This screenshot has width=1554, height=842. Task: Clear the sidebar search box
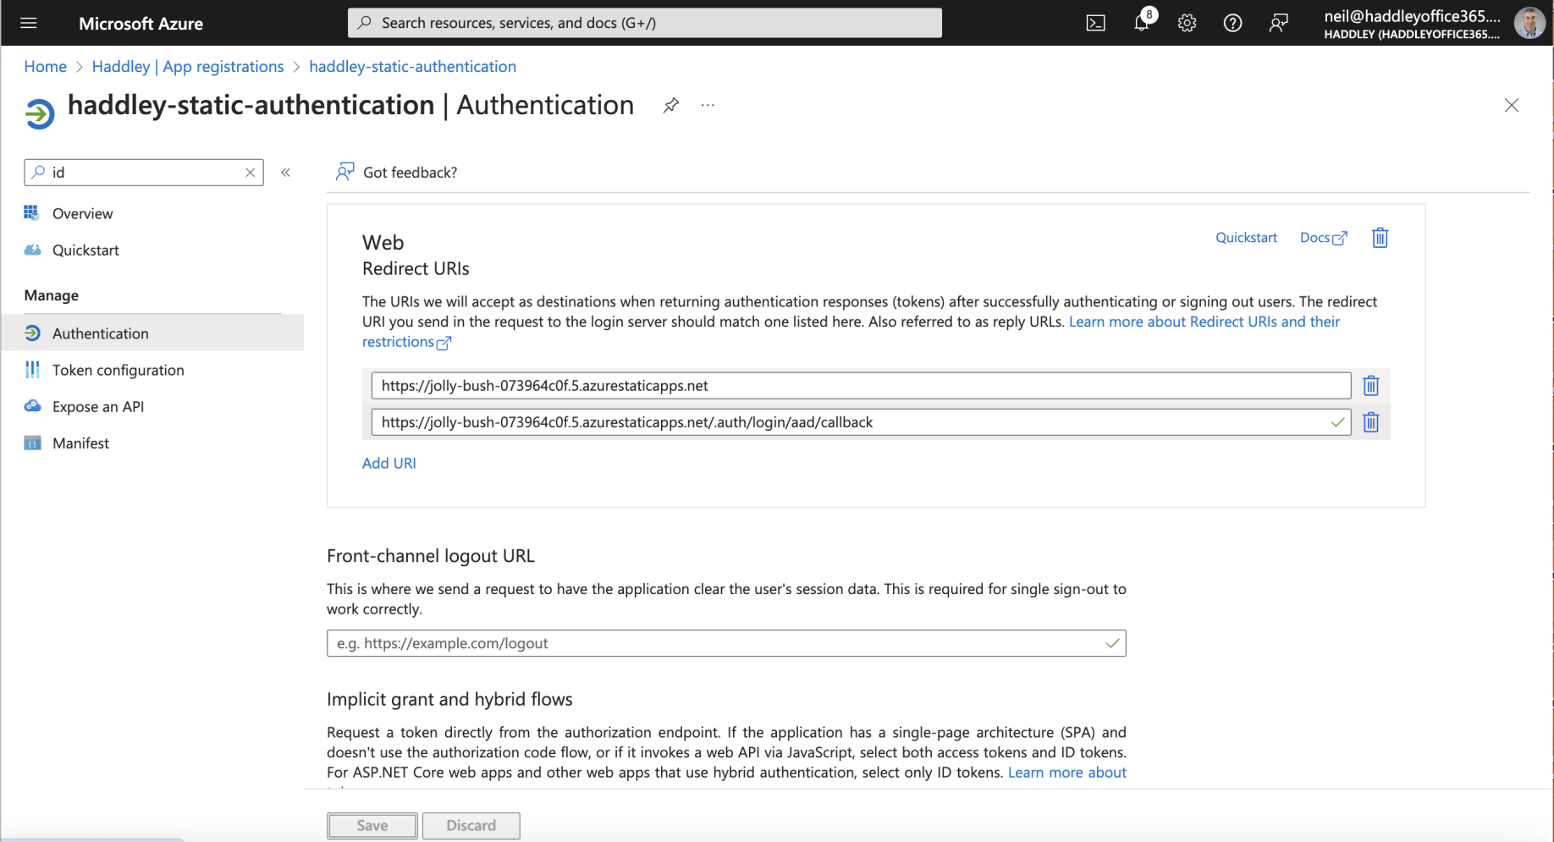(250, 173)
